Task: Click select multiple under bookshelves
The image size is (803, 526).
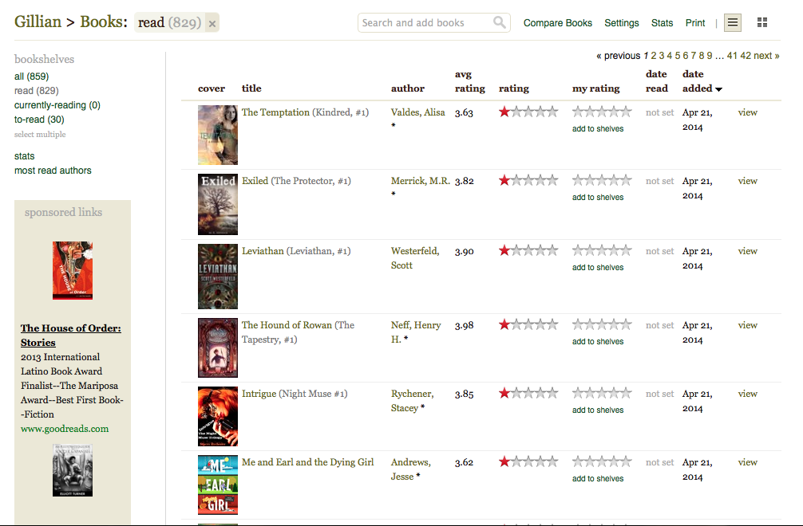Action: (40, 135)
